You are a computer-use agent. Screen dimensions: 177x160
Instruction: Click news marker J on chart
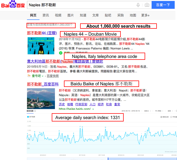pos(145,131)
